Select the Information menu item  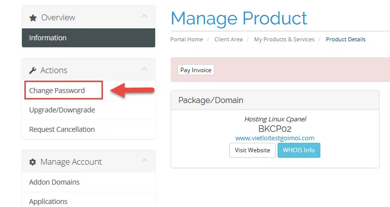click(x=89, y=38)
